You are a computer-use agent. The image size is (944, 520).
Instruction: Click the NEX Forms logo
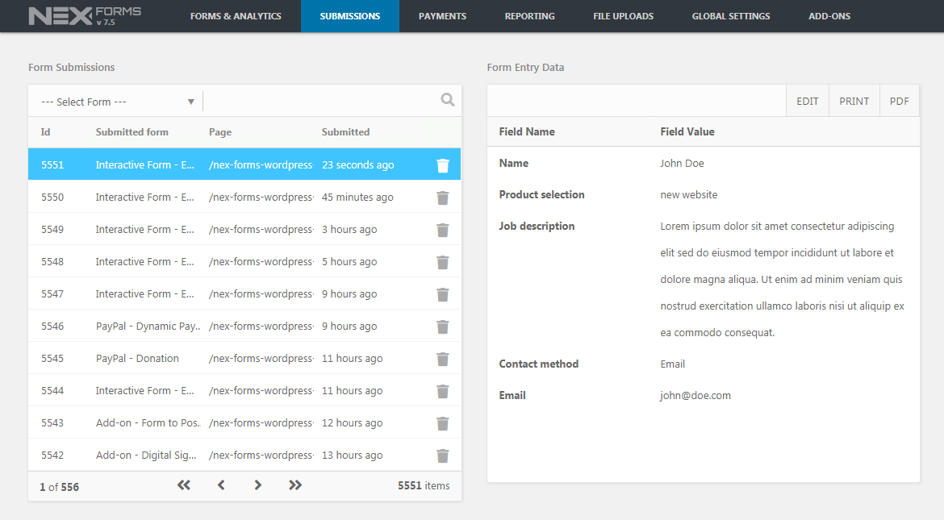click(x=85, y=15)
